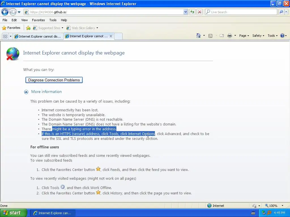Click the keyboard icon in the taskbar
The height and width of the screenshot is (217, 290).
pos(253,213)
